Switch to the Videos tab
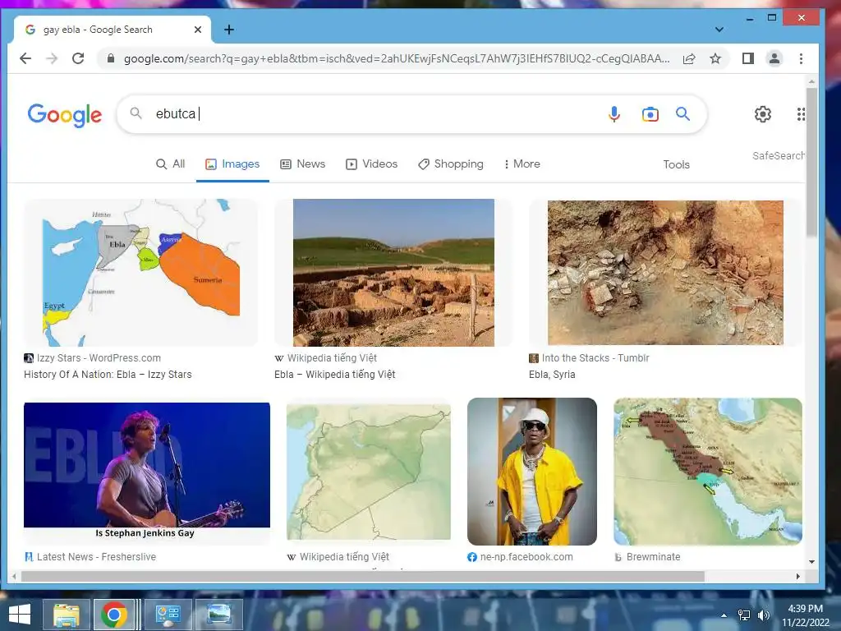Screen dimensions: 841x631 372,164
